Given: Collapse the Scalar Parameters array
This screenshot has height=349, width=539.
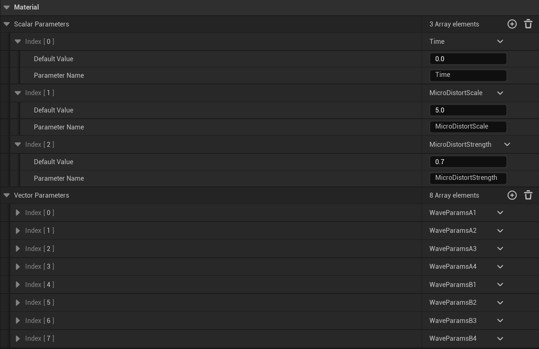Looking at the screenshot, I should pyautogui.click(x=7, y=24).
